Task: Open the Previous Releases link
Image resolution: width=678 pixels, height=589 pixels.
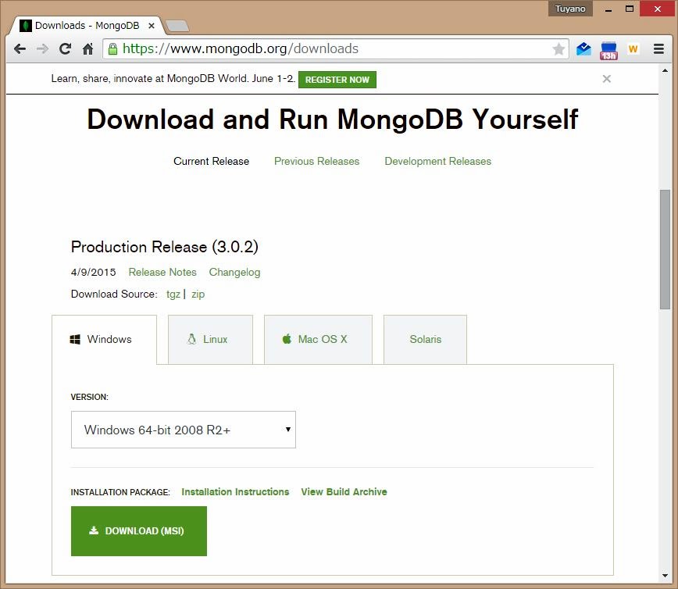Action: click(316, 162)
